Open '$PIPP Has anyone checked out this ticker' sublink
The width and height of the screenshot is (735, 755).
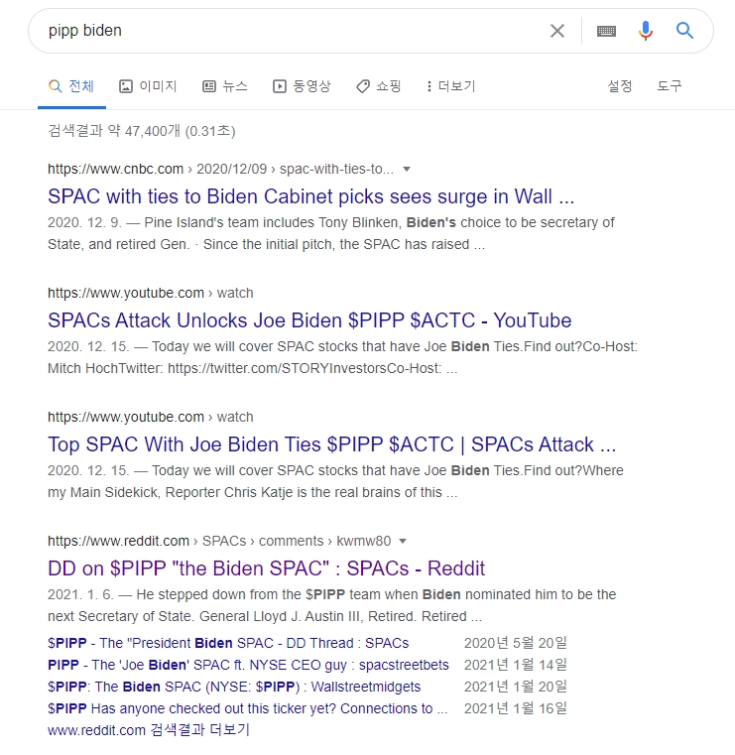[x=247, y=708]
